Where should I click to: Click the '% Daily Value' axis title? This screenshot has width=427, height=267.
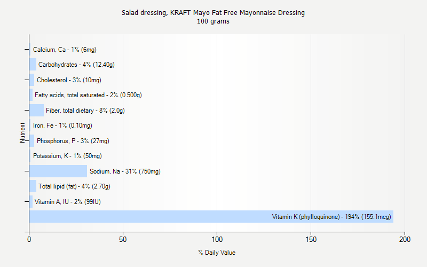pos(217,253)
